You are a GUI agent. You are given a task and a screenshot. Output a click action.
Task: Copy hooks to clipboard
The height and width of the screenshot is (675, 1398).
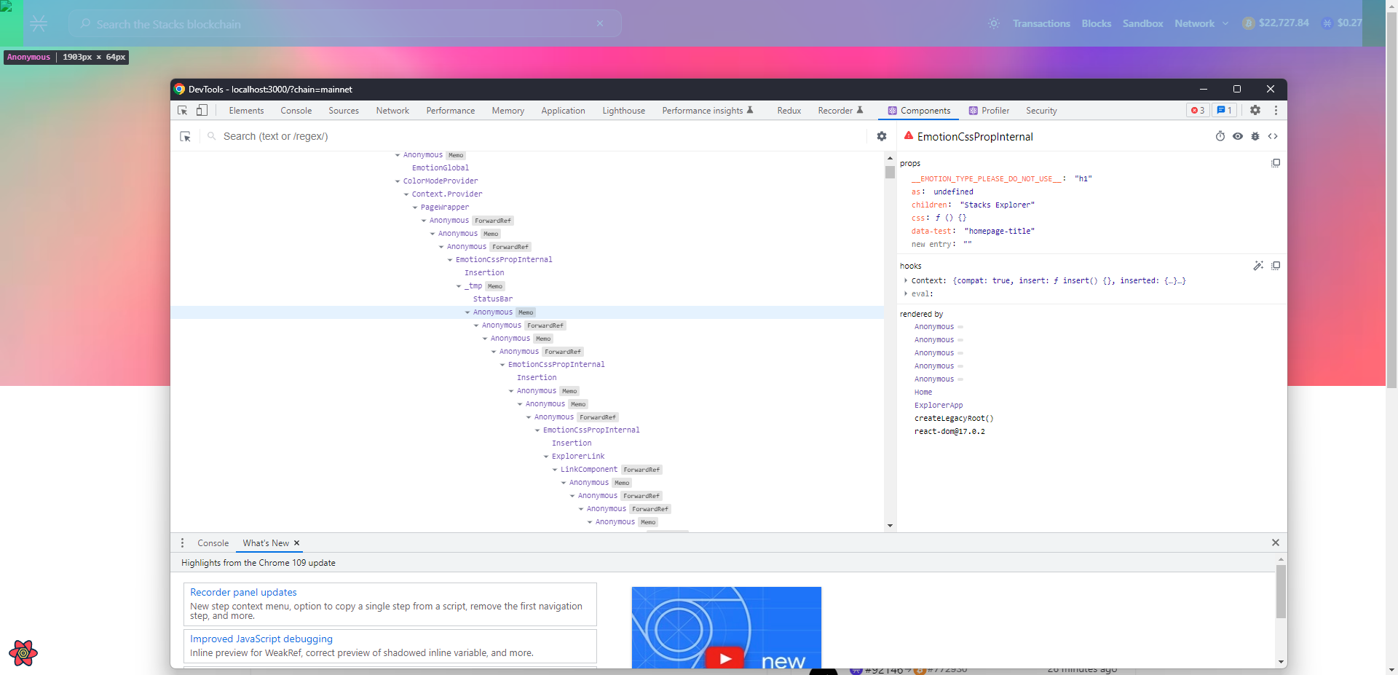pyautogui.click(x=1276, y=266)
